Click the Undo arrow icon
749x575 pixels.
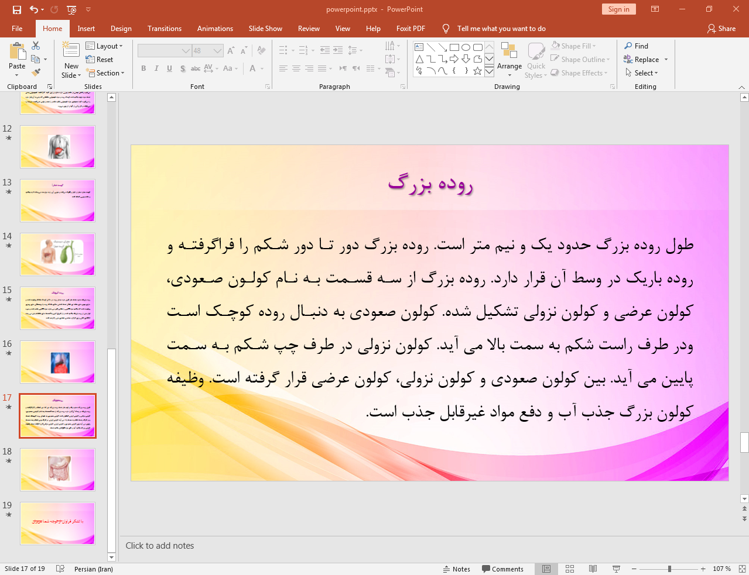point(34,9)
